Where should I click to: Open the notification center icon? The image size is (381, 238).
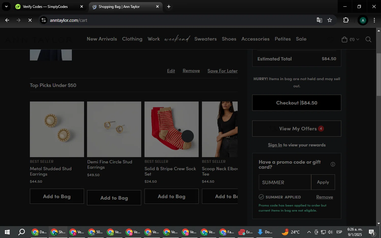372,232
